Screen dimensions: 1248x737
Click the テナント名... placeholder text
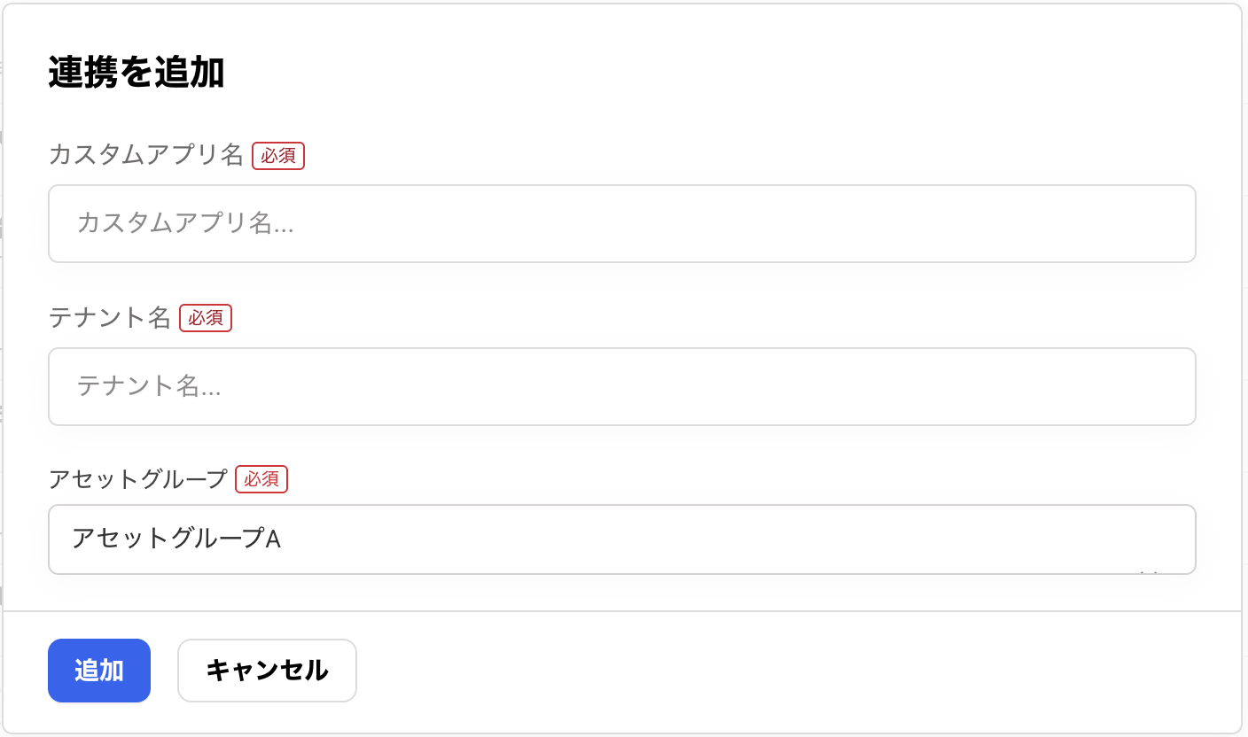[149, 386]
